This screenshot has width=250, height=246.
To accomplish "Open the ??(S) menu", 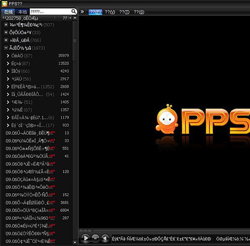I will pyautogui.click(x=139, y=12).
